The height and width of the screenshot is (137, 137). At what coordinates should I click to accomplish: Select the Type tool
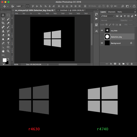[x=8, y=43]
